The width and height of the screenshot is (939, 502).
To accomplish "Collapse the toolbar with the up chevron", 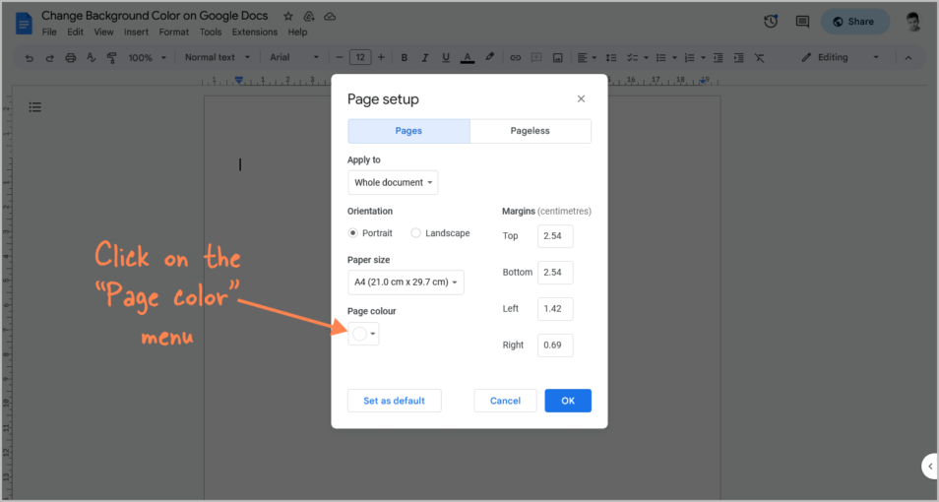I will [908, 57].
